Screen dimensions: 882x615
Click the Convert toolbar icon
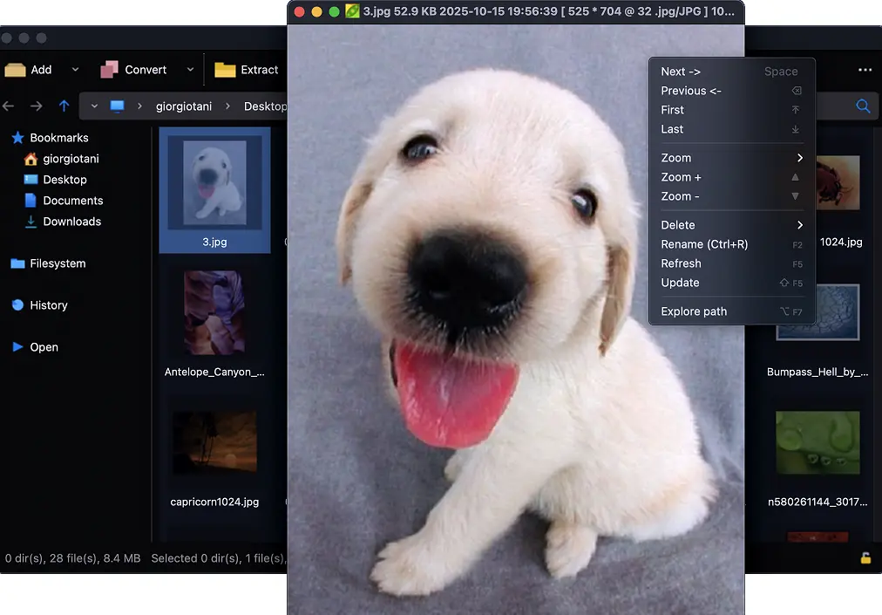(109, 70)
